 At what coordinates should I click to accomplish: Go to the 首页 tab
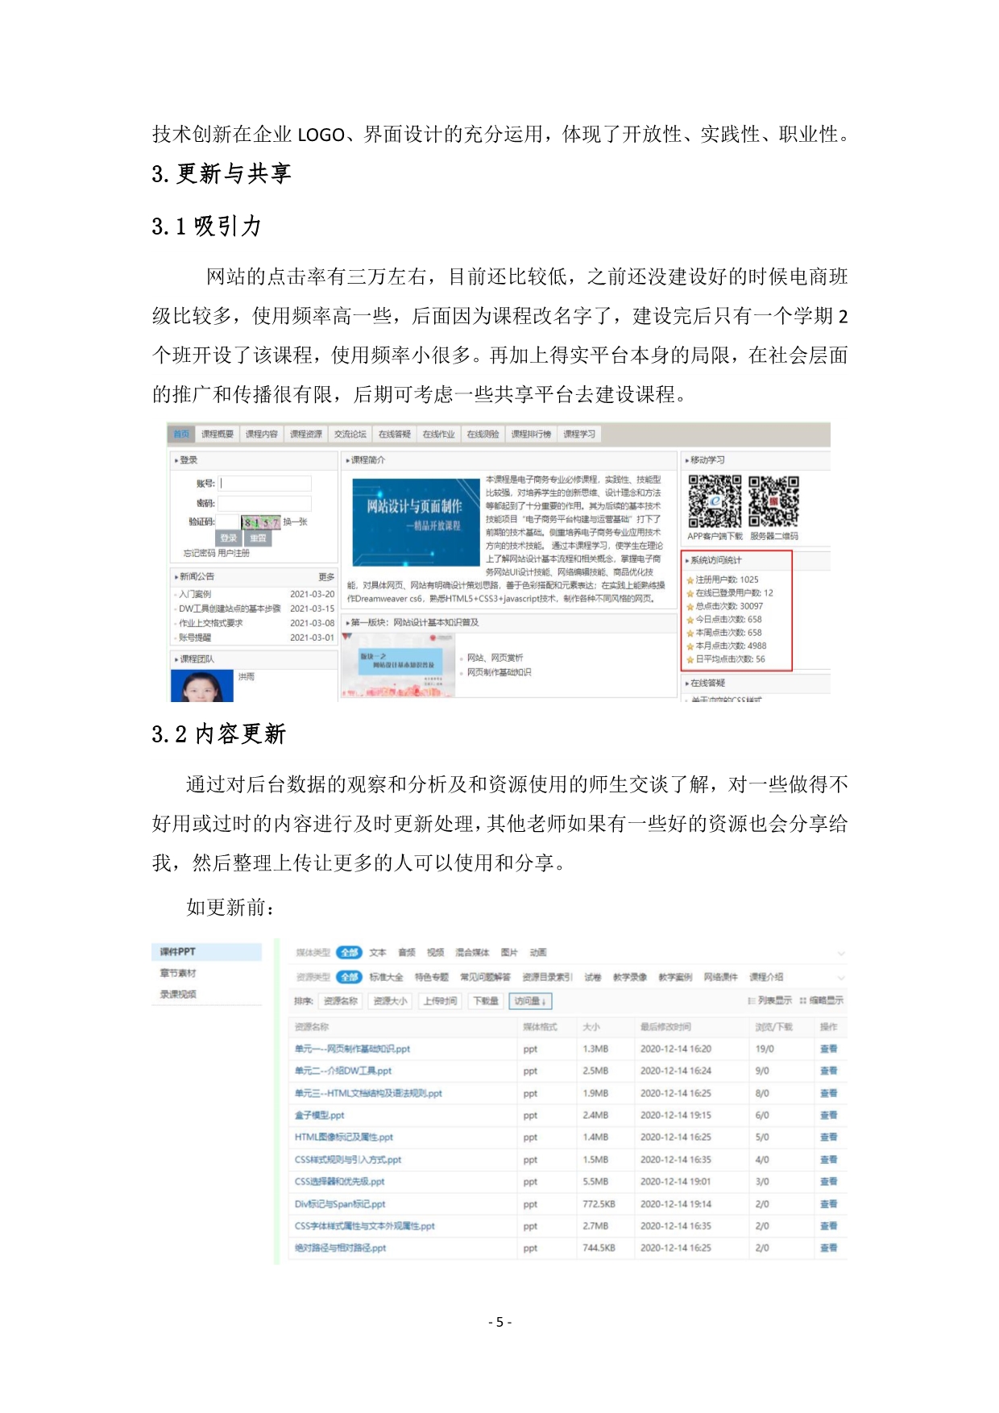click(x=181, y=434)
